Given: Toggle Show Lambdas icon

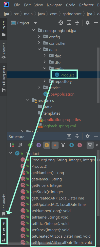Looking at the screenshot, I should point(80,145).
